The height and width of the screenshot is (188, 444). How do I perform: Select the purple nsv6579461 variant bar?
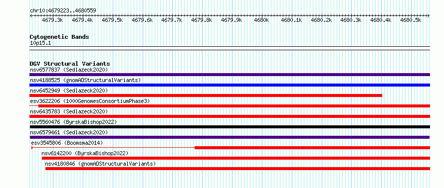(x=229, y=137)
